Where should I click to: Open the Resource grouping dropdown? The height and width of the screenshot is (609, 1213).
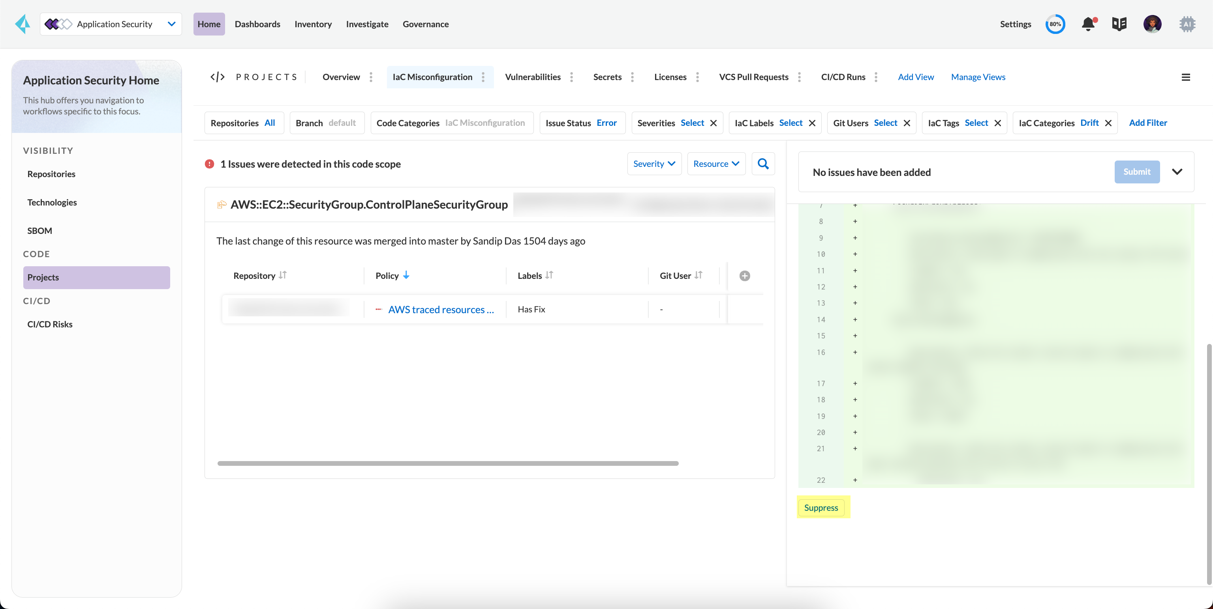(716, 164)
